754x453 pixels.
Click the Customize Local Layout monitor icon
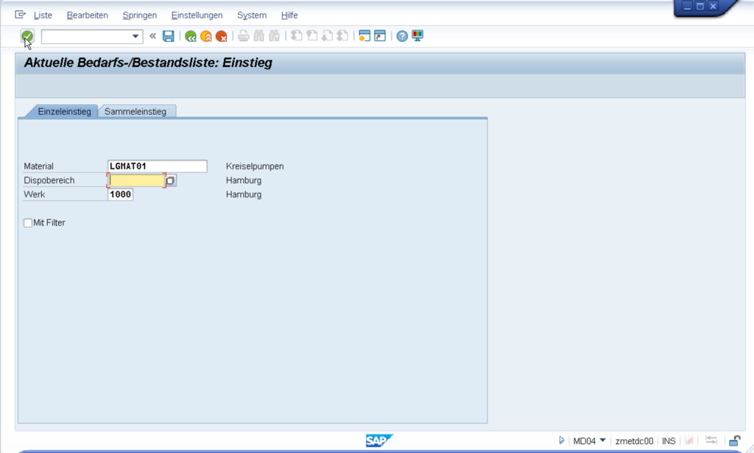click(417, 36)
